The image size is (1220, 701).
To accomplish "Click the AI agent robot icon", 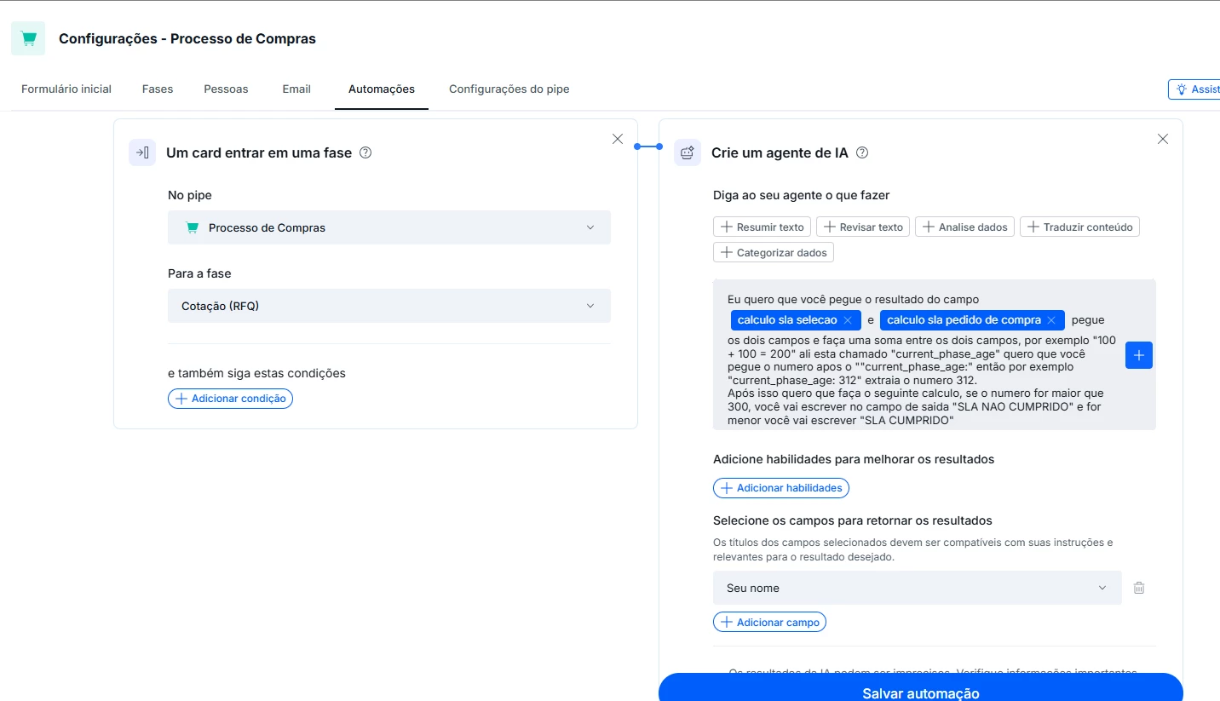I will coord(688,152).
